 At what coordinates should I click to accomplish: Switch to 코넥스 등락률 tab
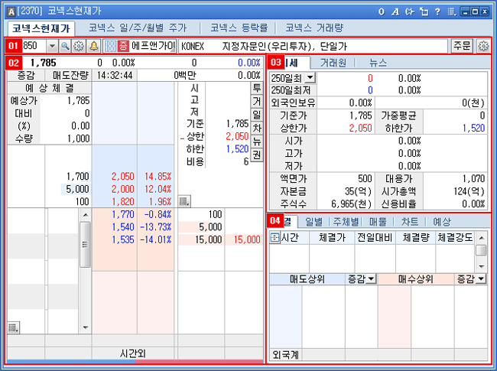[x=238, y=28]
